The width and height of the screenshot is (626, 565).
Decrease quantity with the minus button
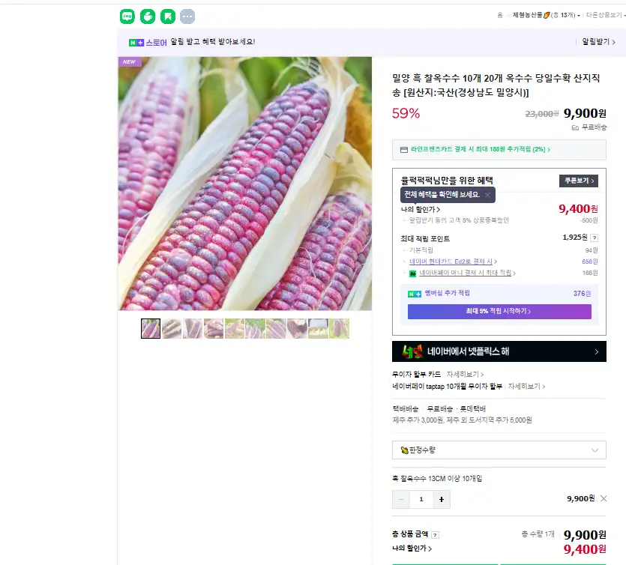pyautogui.click(x=401, y=499)
